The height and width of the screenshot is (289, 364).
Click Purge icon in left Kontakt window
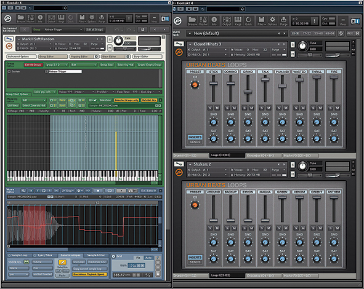point(102,18)
